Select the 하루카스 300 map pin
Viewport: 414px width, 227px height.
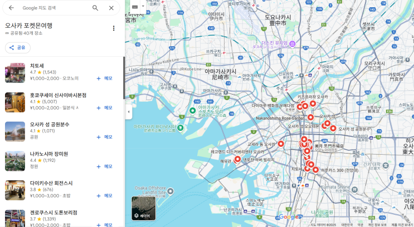point(315,170)
